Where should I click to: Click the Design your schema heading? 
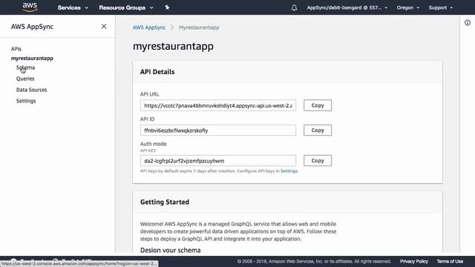pyautogui.click(x=170, y=250)
